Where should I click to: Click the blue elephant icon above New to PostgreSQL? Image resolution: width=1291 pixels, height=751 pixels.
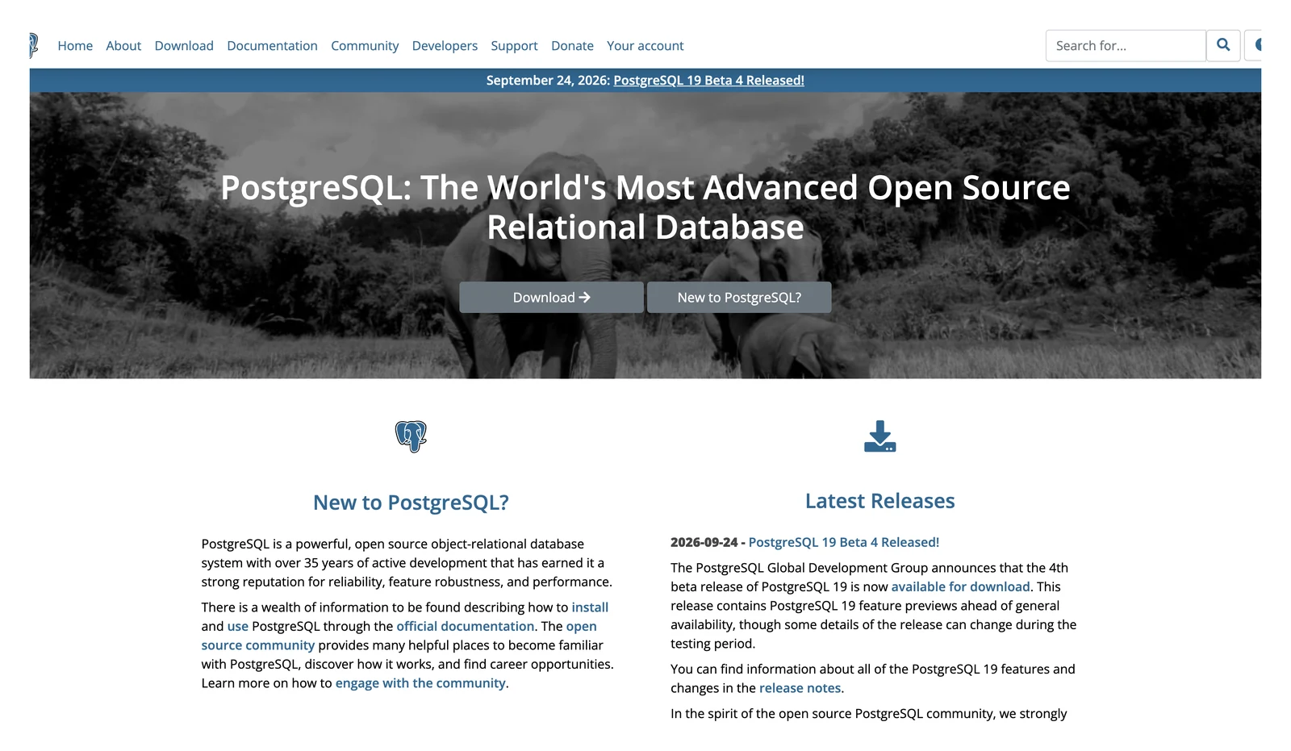pyautogui.click(x=411, y=436)
